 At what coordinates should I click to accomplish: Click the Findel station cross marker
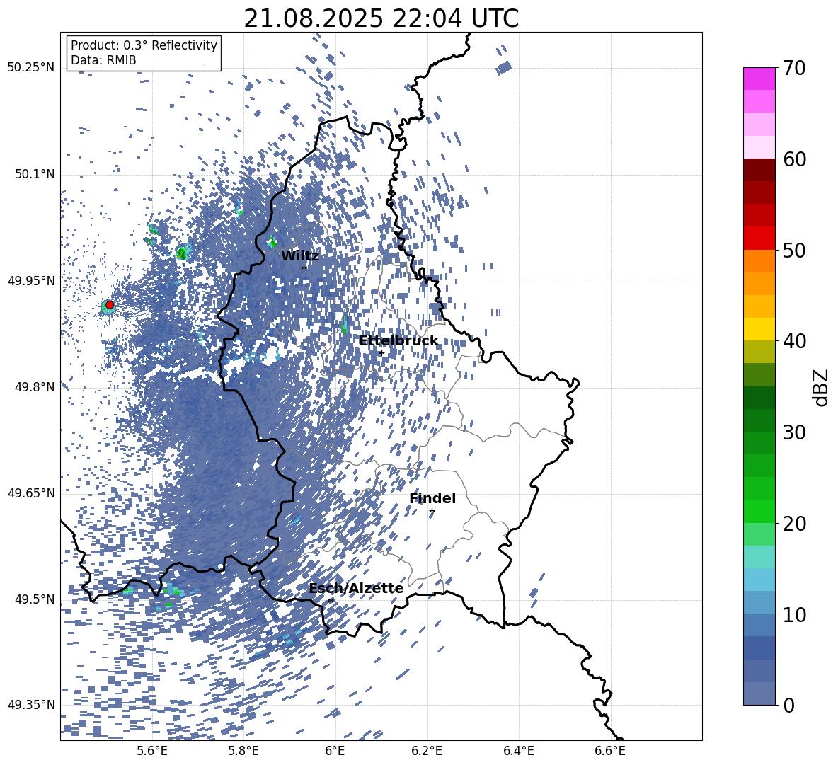[x=432, y=511]
